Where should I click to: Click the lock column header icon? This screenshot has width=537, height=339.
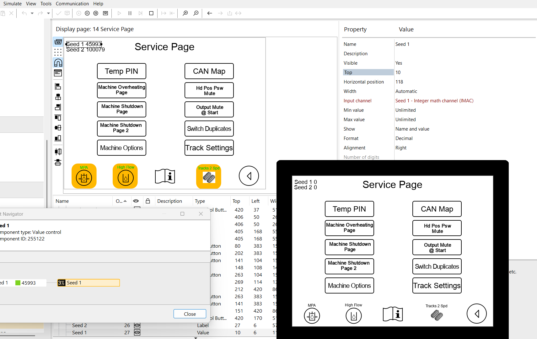click(148, 201)
